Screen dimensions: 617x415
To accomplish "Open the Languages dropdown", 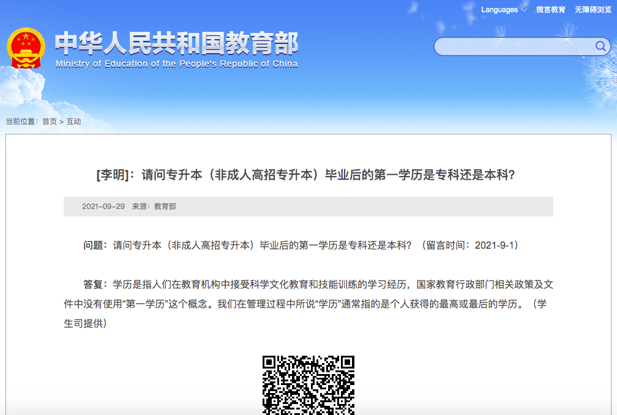I will click(x=498, y=9).
